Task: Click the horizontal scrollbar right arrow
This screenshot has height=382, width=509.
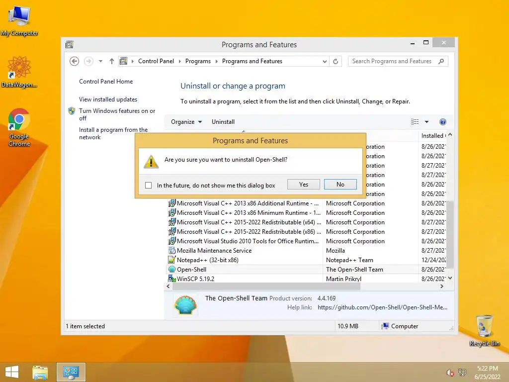Action: tap(442, 286)
